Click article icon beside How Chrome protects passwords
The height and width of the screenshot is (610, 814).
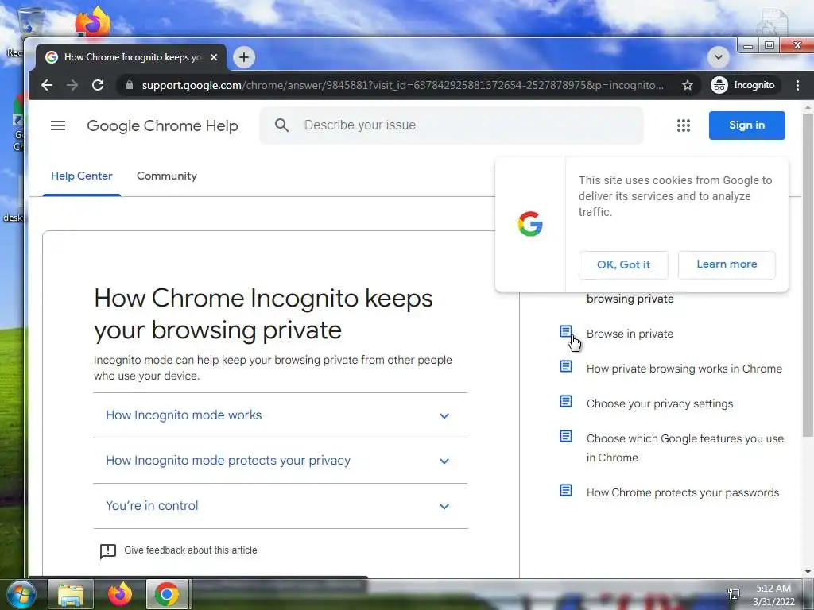click(x=566, y=490)
